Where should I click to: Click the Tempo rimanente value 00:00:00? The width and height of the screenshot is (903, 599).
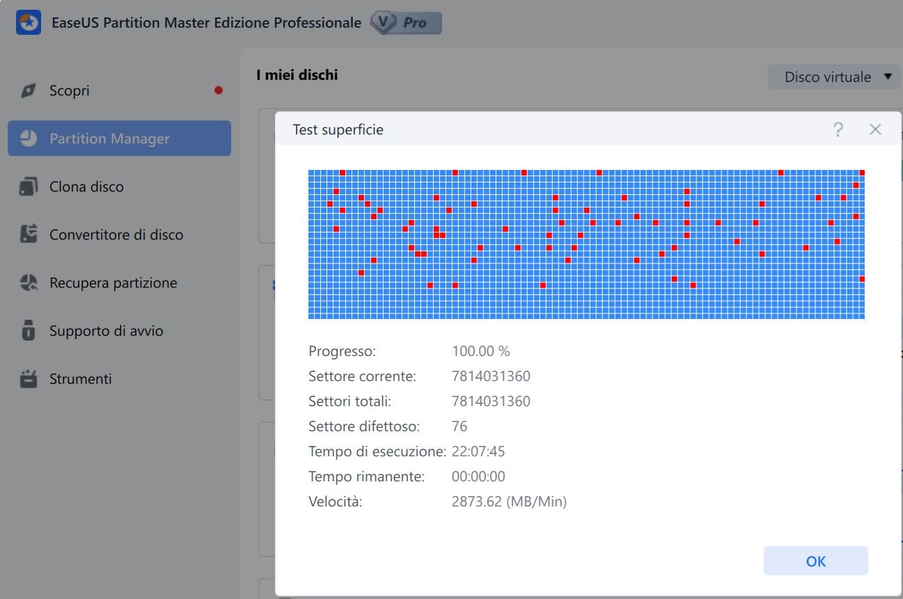pos(478,476)
